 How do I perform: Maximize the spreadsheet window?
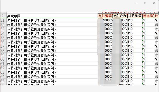[x=145, y=3]
